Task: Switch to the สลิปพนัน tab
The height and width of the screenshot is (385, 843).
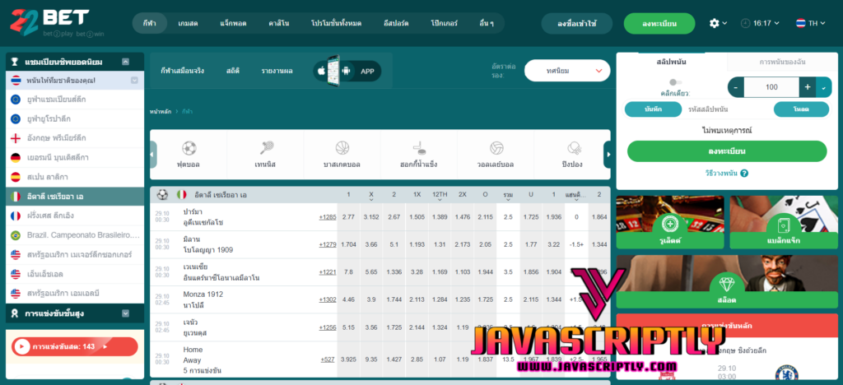Action: (x=672, y=62)
